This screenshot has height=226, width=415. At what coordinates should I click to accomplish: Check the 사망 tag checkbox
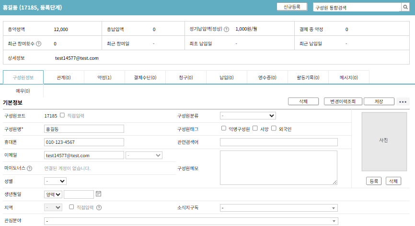[255, 128]
